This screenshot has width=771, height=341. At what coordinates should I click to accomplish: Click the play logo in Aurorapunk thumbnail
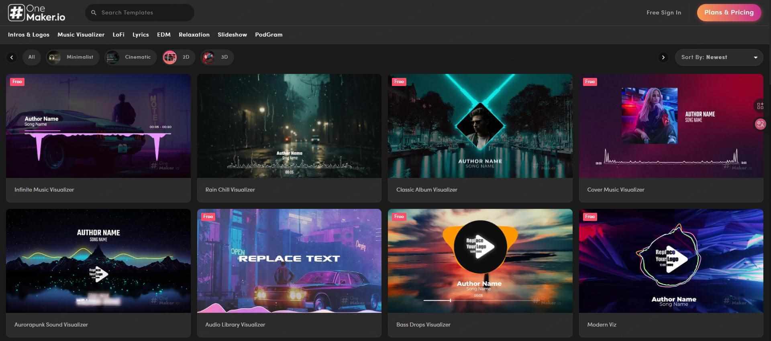click(98, 274)
